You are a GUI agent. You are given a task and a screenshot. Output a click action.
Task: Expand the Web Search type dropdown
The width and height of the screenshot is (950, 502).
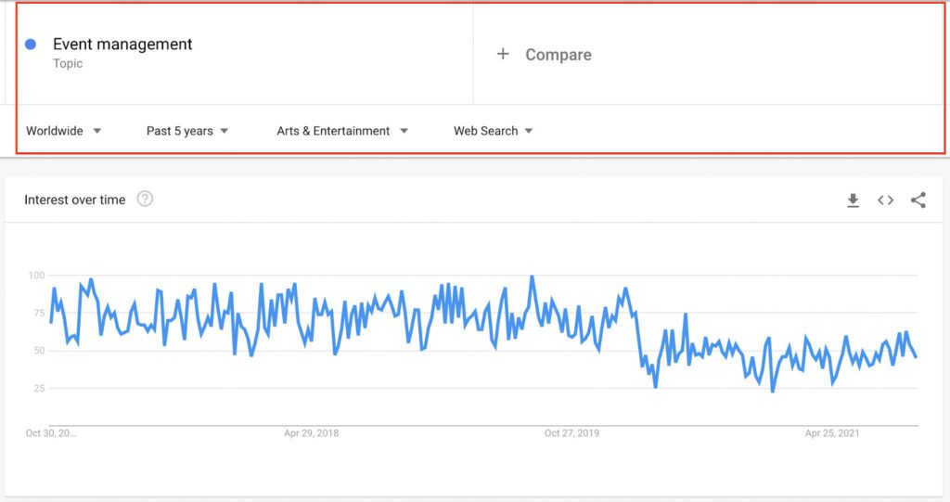(x=494, y=131)
